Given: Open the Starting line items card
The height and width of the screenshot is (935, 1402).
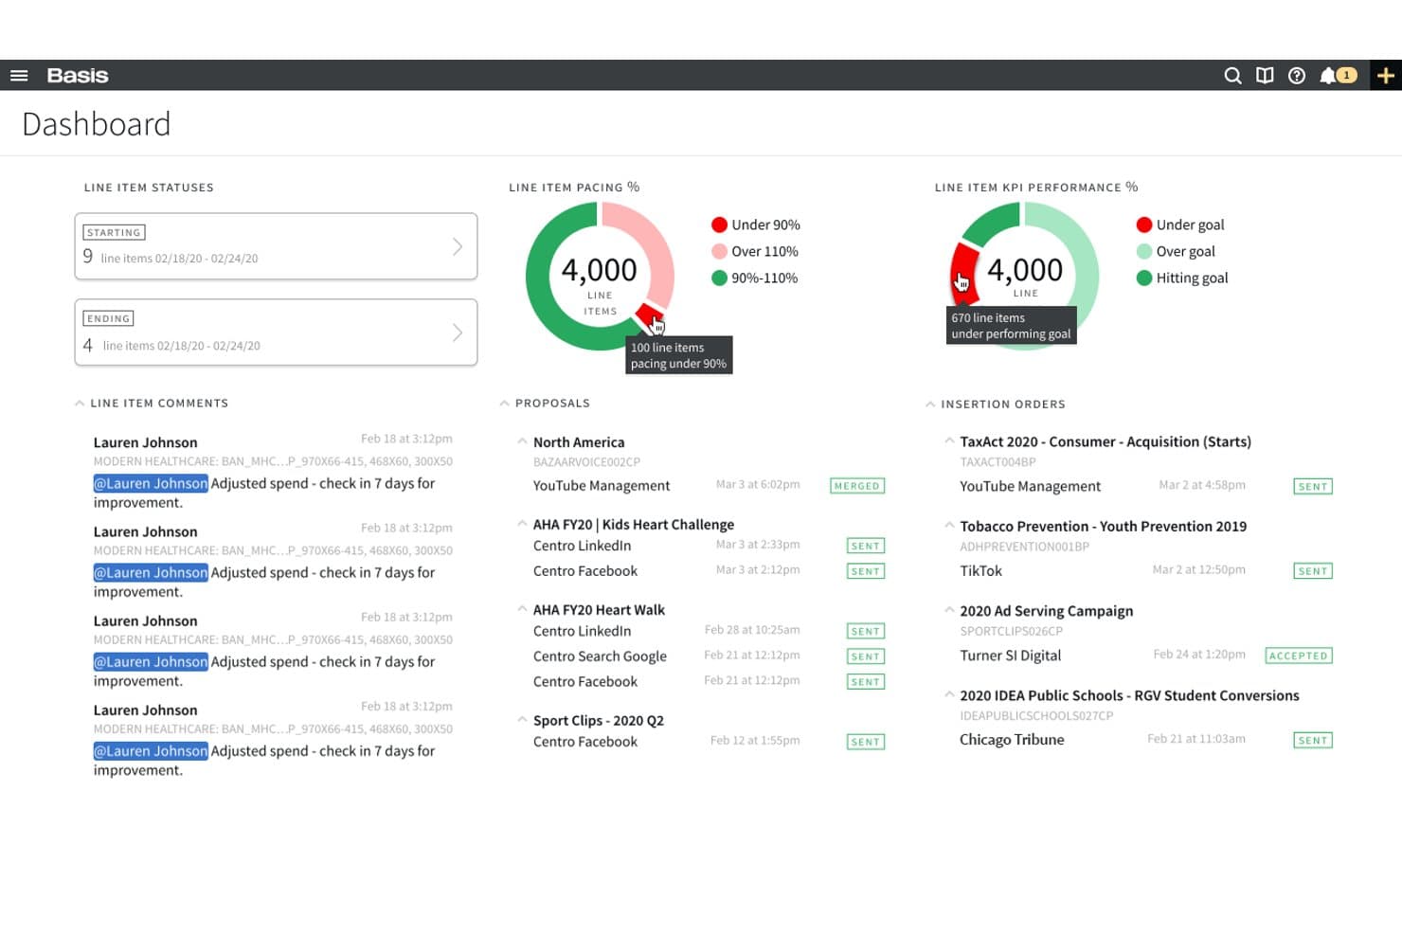Looking at the screenshot, I should pos(276,246).
